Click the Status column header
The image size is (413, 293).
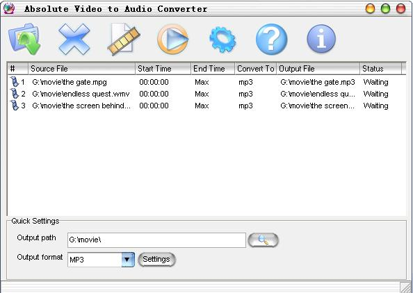tap(380, 69)
